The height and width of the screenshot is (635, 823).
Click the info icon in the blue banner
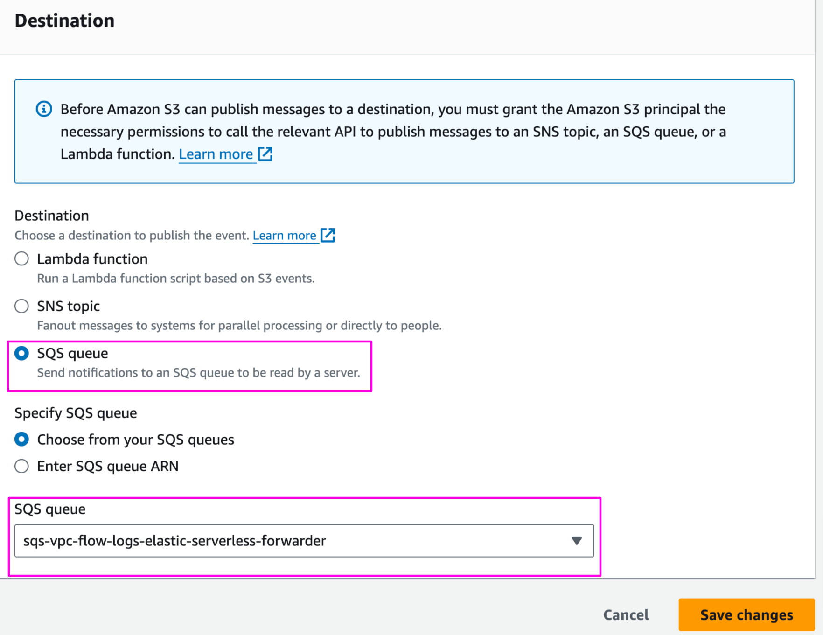(43, 109)
